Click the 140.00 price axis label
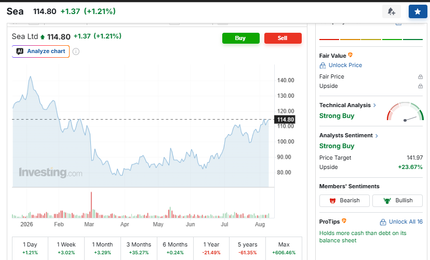 click(x=286, y=81)
